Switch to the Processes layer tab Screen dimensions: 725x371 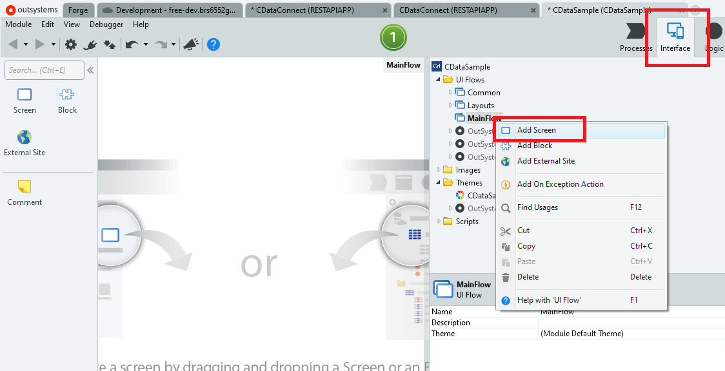pos(636,37)
